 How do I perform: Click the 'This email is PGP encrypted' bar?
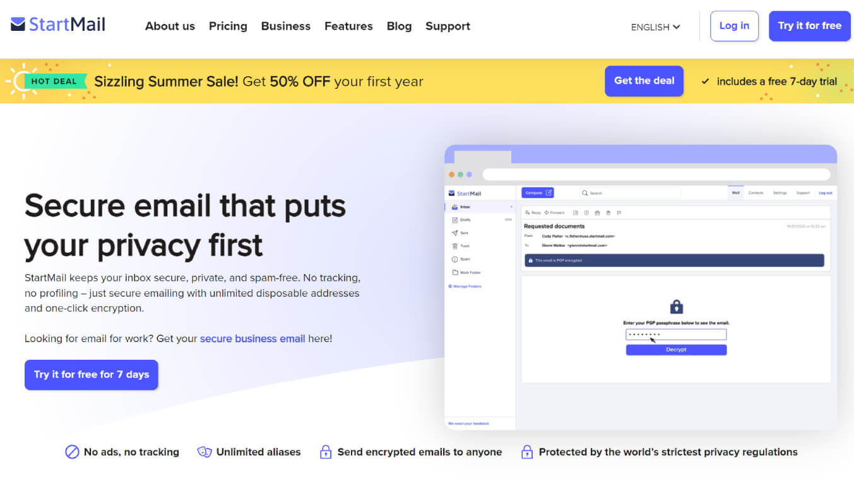[x=675, y=260]
